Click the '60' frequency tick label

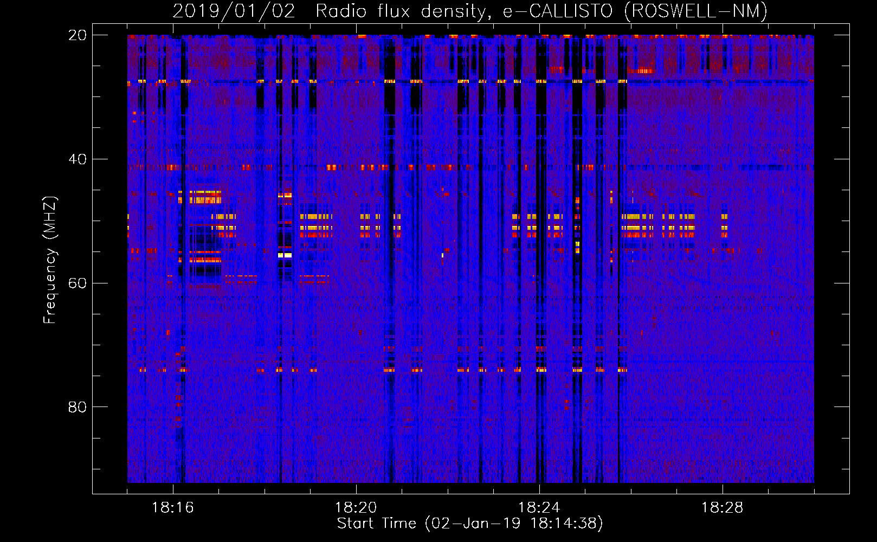(x=78, y=283)
